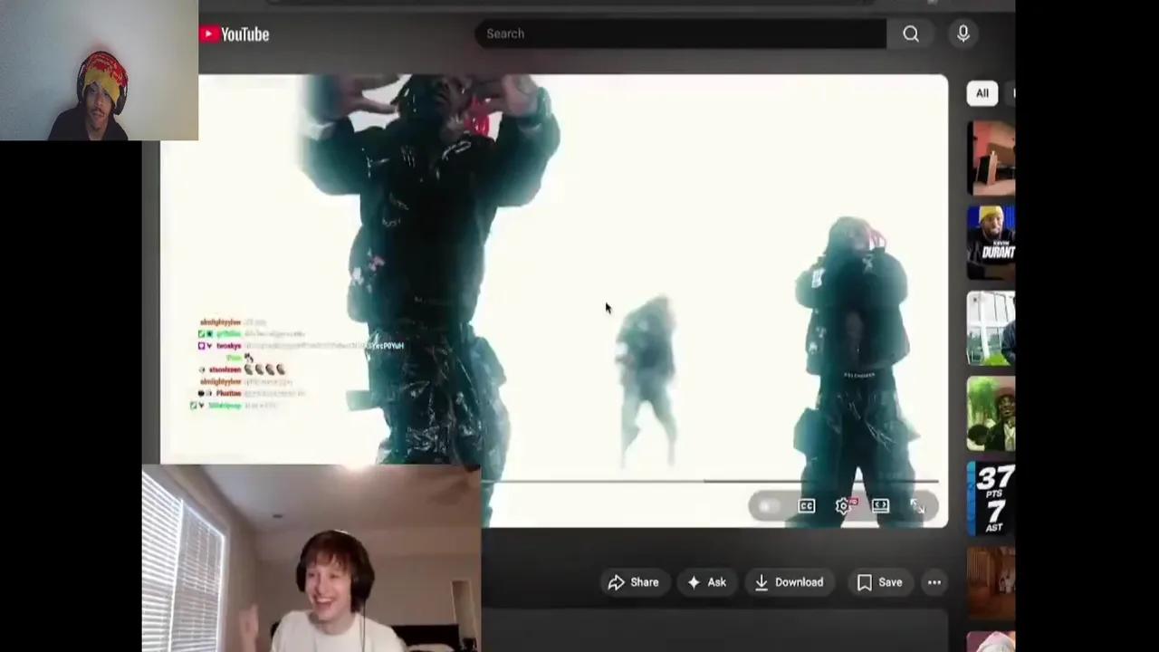Viewport: 1159px width, 652px height.
Task: Focus the YouTube Search box
Action: pos(680,34)
